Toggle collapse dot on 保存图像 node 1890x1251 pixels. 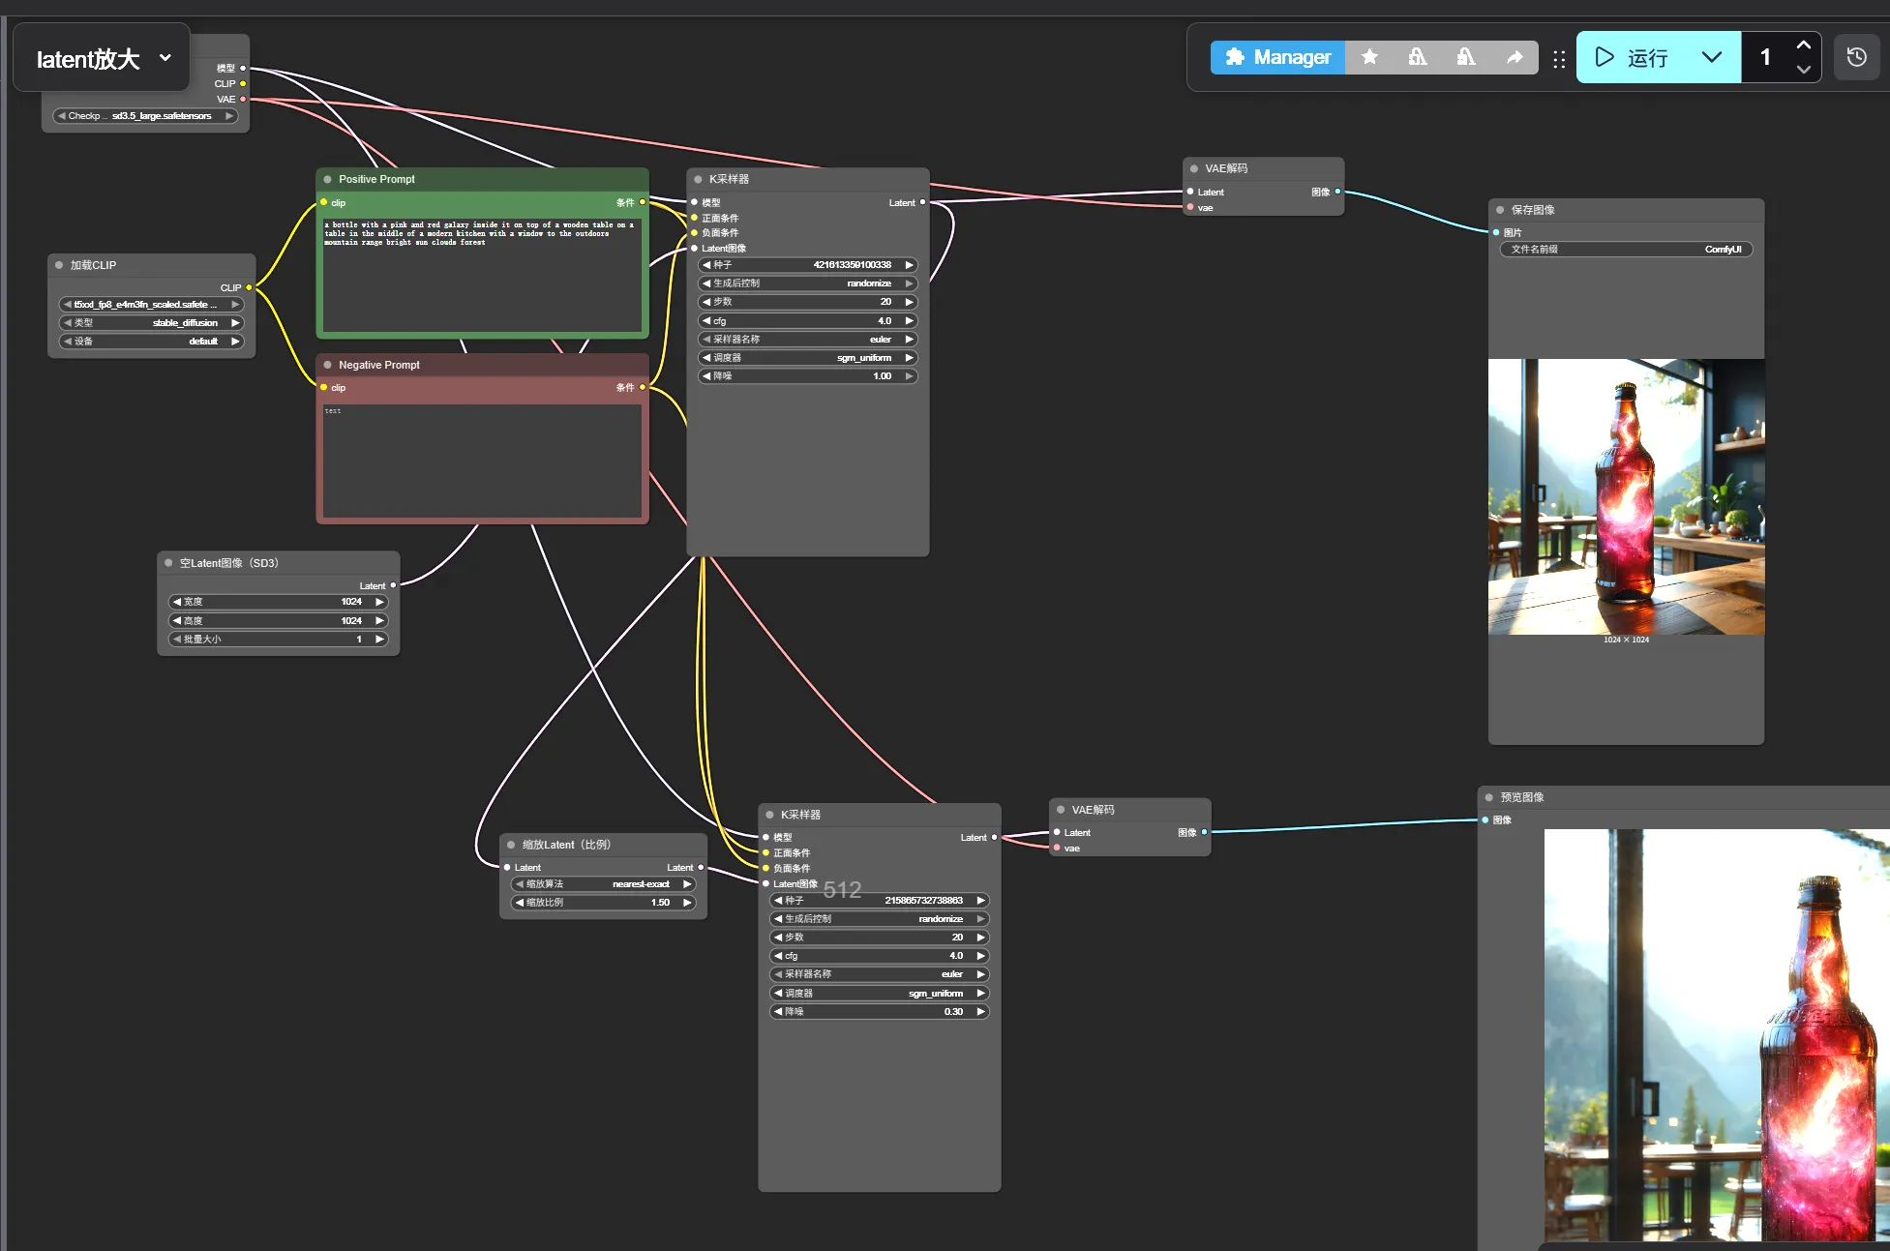(1501, 210)
